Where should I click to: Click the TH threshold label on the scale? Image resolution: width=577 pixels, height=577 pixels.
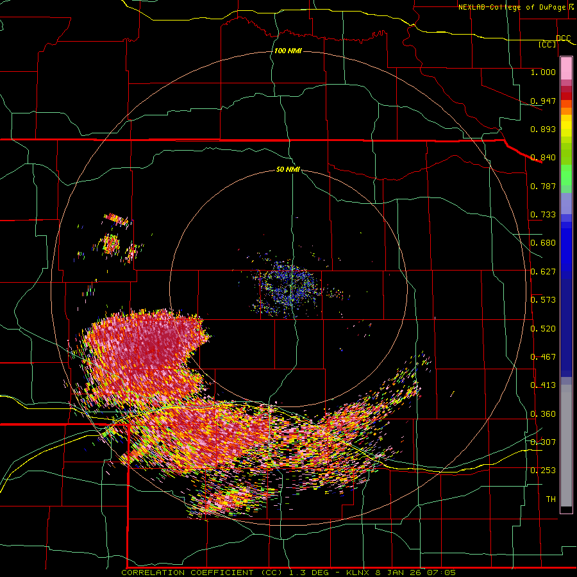[x=551, y=499]
